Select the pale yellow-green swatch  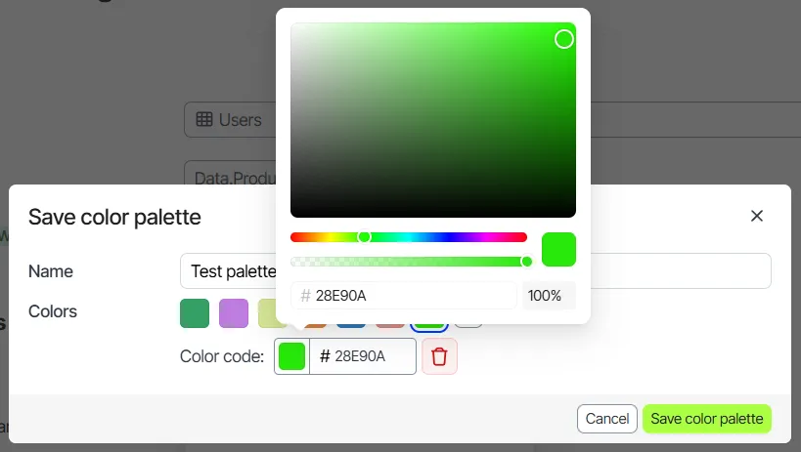pyautogui.click(x=272, y=313)
